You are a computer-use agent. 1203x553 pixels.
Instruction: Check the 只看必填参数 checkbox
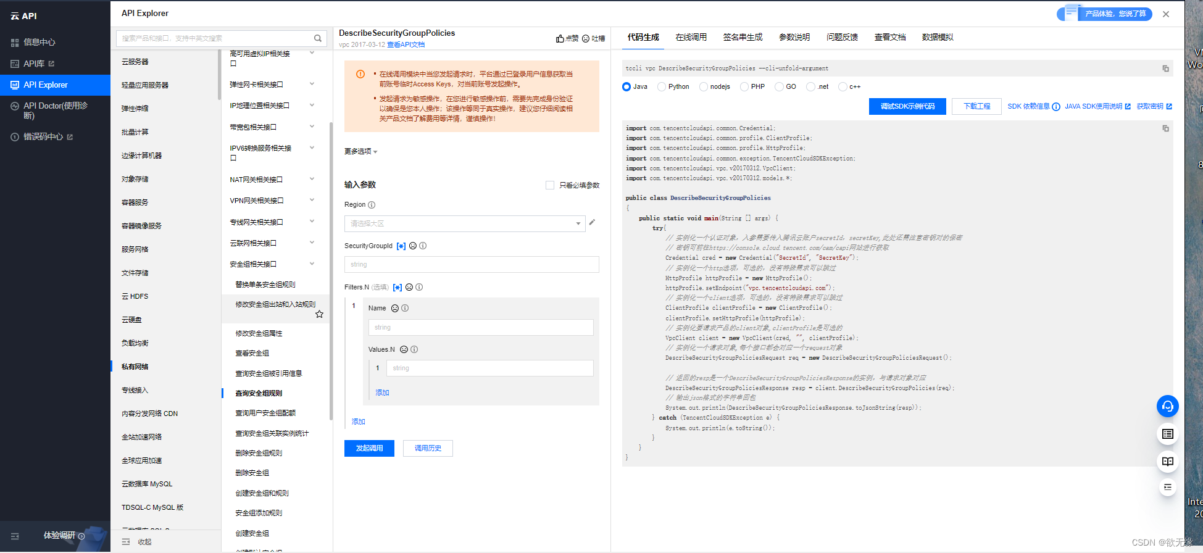click(550, 185)
